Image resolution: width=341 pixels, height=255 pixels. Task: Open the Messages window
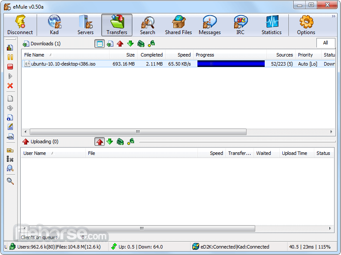click(x=210, y=25)
